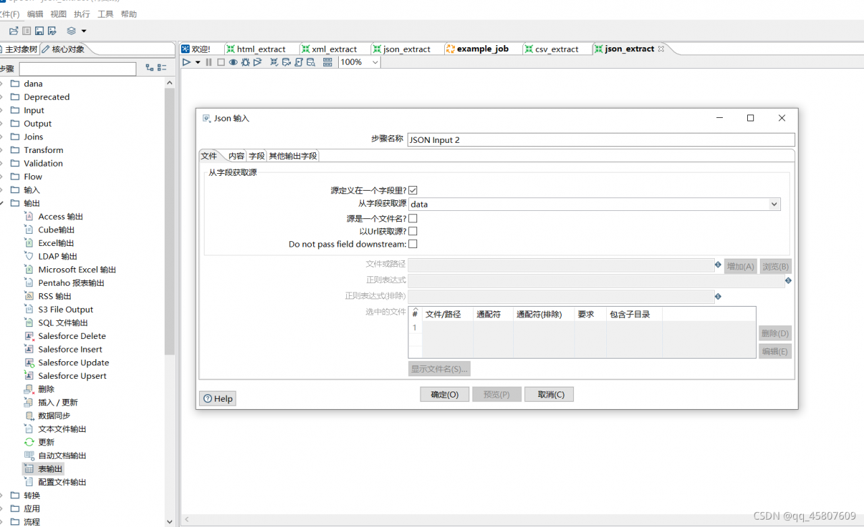Image resolution: width=864 pixels, height=527 pixels.
Task: Switch to the 内容 tab
Action: coord(236,156)
